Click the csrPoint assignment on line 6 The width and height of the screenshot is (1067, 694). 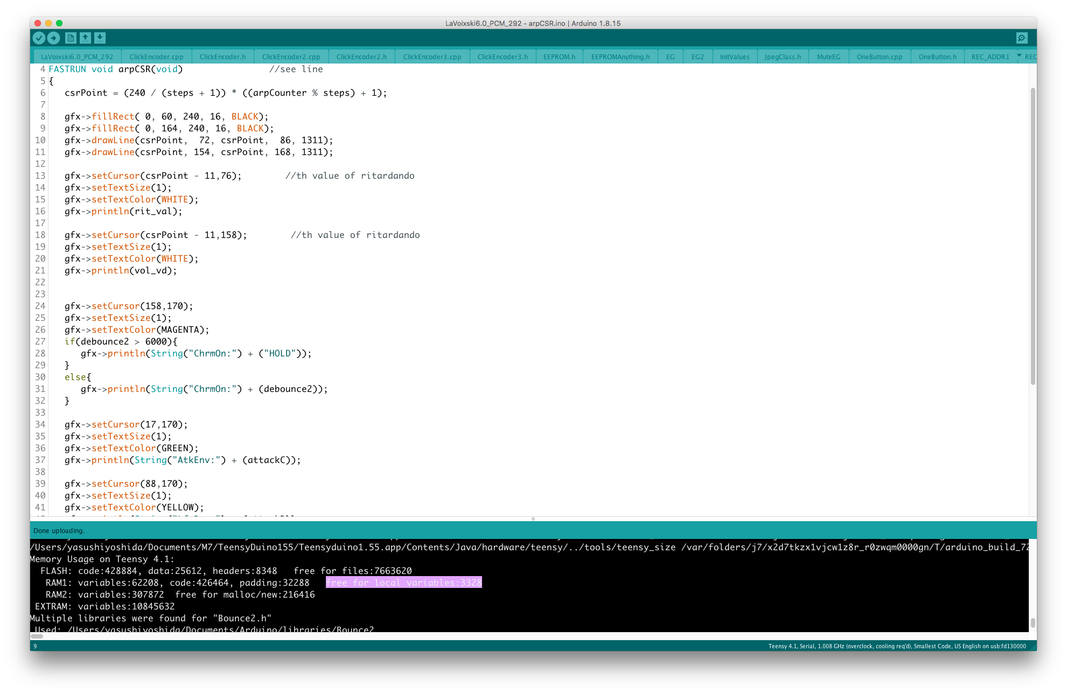pyautogui.click(x=226, y=93)
